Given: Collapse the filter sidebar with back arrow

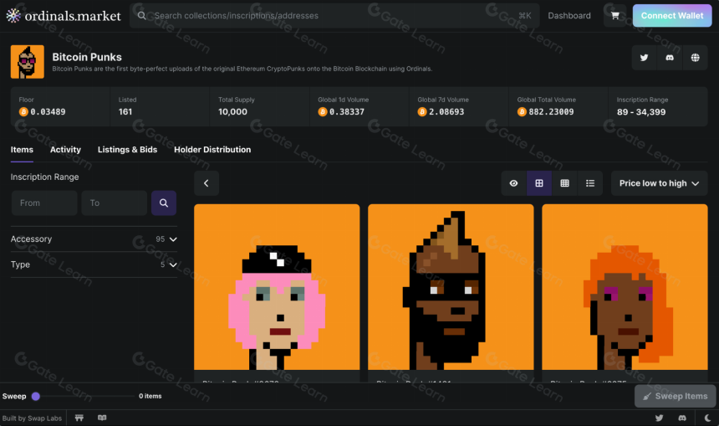Looking at the screenshot, I should click(x=207, y=183).
